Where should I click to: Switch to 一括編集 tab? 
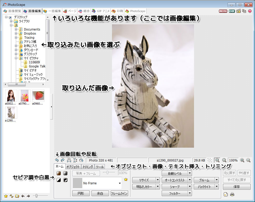click(52, 11)
